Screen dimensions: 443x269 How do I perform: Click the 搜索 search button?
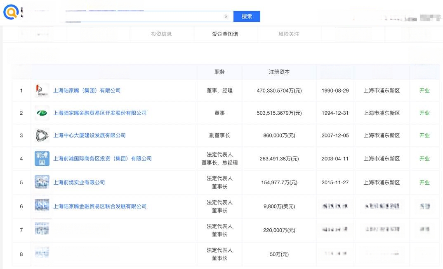(x=247, y=16)
